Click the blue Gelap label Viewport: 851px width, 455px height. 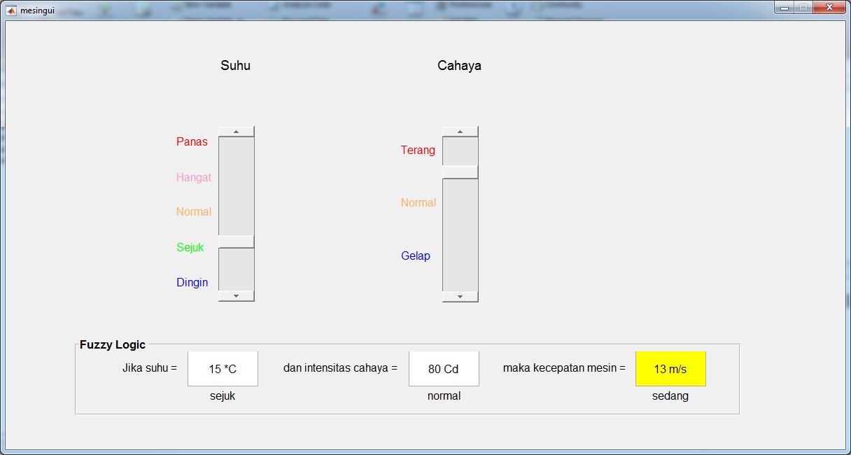click(x=416, y=256)
